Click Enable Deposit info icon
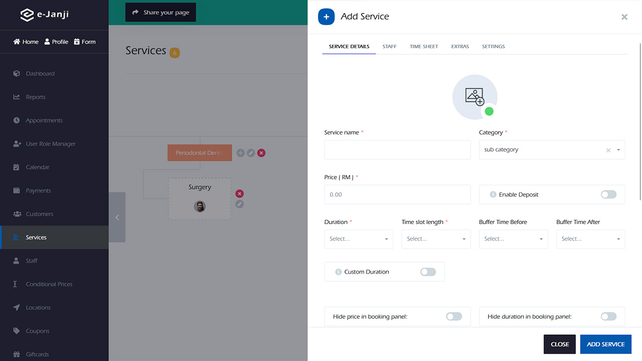The image size is (642, 361). [x=493, y=195]
